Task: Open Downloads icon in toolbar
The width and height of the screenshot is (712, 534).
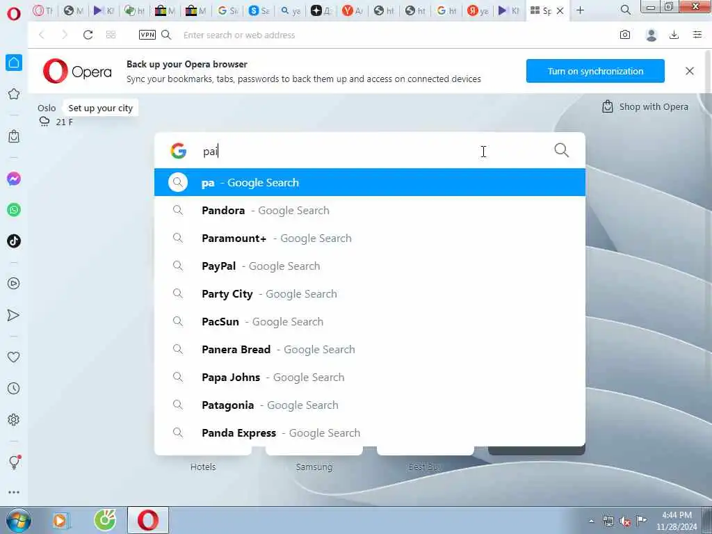Action: [674, 35]
